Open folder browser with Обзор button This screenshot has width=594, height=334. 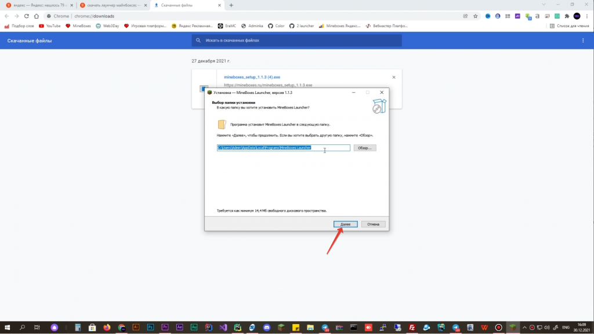(x=364, y=148)
